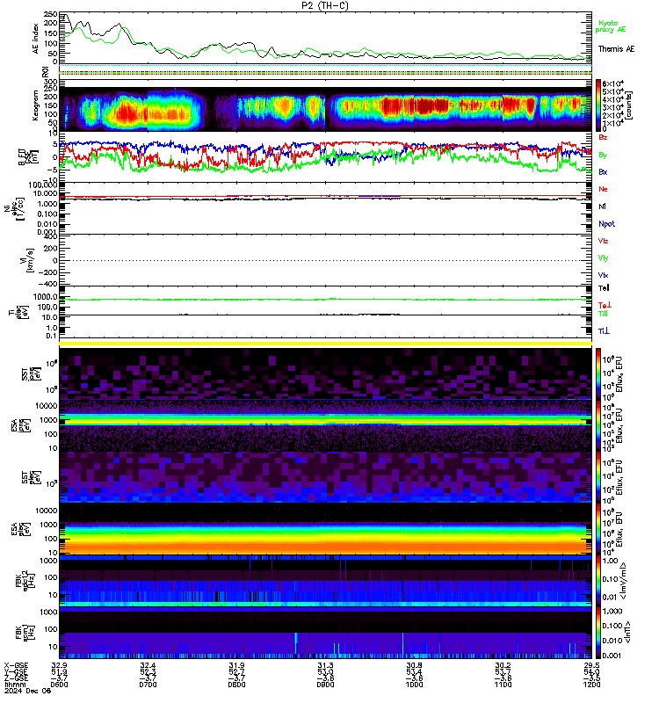Select the green Ti parallel legend label
The width and height of the screenshot is (659, 703).
coord(603,314)
